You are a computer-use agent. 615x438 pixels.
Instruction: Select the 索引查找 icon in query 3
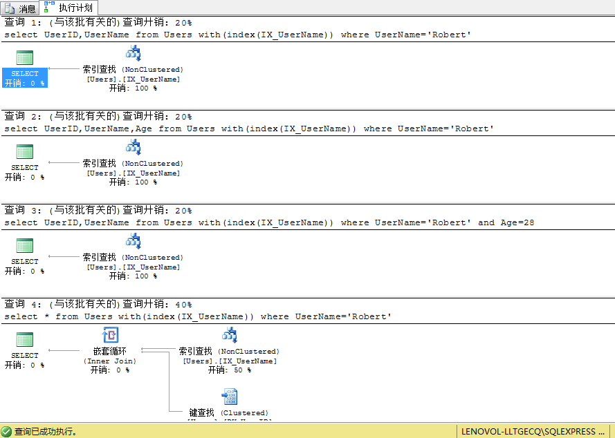[x=133, y=241]
